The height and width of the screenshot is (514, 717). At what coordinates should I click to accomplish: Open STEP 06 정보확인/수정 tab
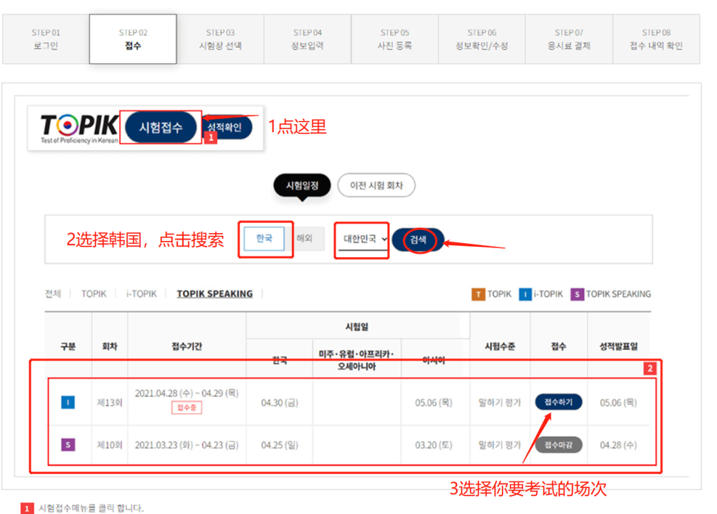pyautogui.click(x=482, y=39)
